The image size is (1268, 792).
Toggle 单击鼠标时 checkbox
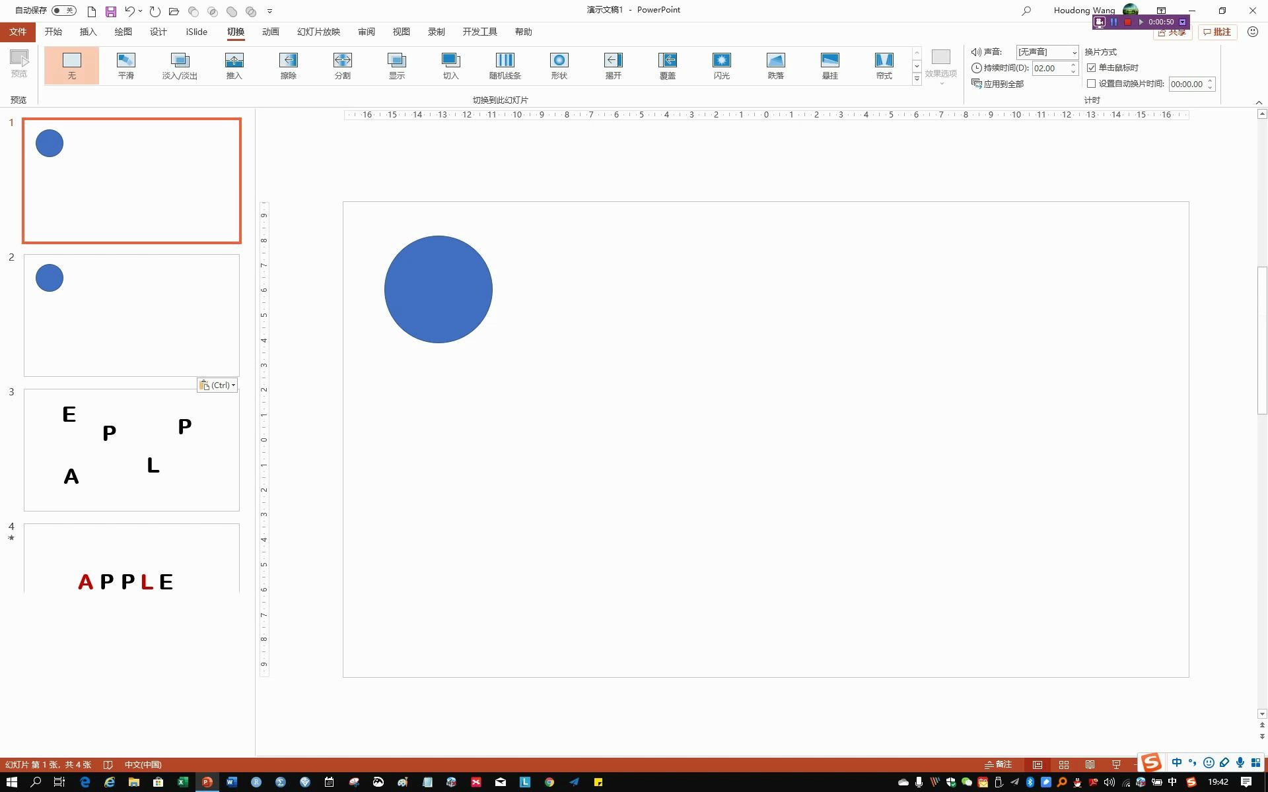coord(1092,67)
